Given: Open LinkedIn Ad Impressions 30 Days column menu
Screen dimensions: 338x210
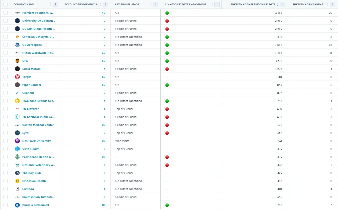Looking at the screenshot, I should [282, 5].
